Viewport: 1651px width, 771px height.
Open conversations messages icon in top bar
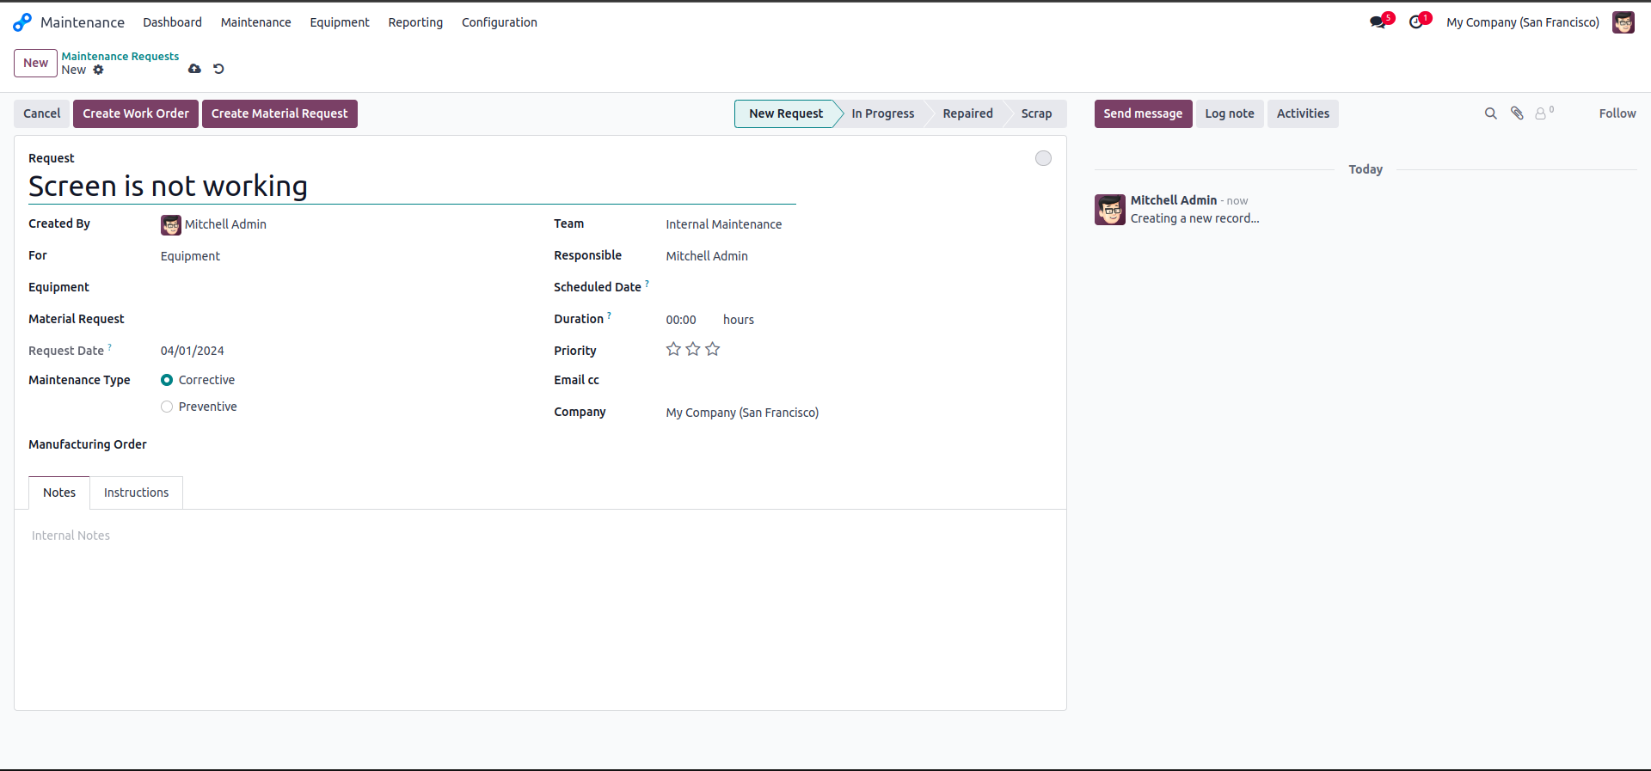(1378, 22)
